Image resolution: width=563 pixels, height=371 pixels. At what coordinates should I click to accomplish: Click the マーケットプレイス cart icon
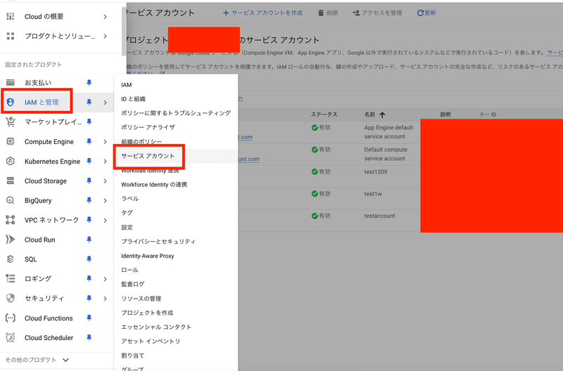pos(11,122)
